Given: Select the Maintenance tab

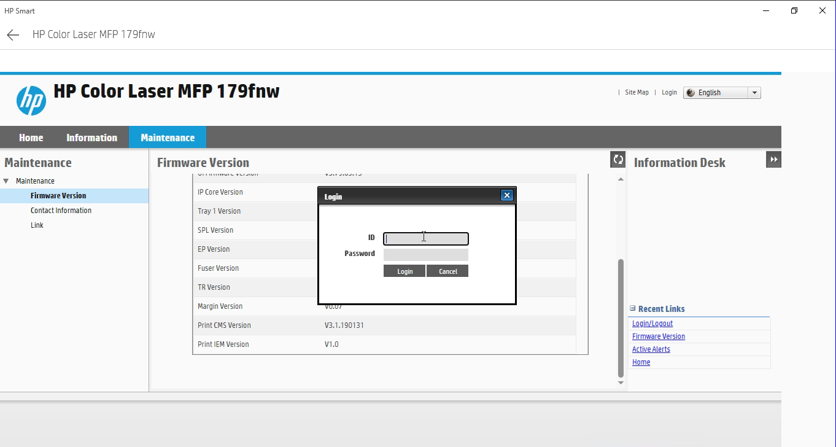Looking at the screenshot, I should click(x=168, y=138).
